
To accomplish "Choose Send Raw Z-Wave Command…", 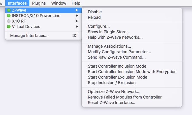I will coord(132,57).
